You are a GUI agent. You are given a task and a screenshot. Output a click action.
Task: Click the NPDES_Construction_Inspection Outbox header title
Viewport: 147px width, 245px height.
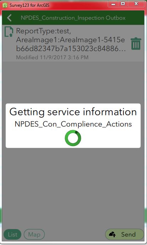[x=73, y=18]
